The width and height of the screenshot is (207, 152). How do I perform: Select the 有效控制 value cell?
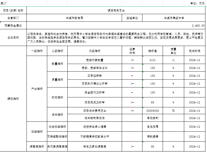point(153,118)
